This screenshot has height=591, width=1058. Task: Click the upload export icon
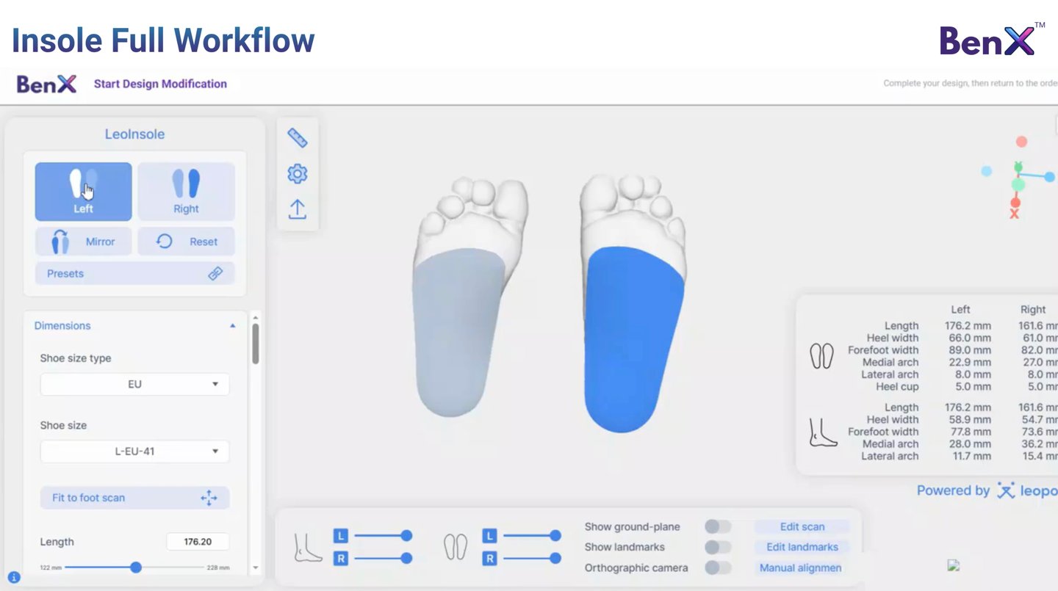coord(297,209)
